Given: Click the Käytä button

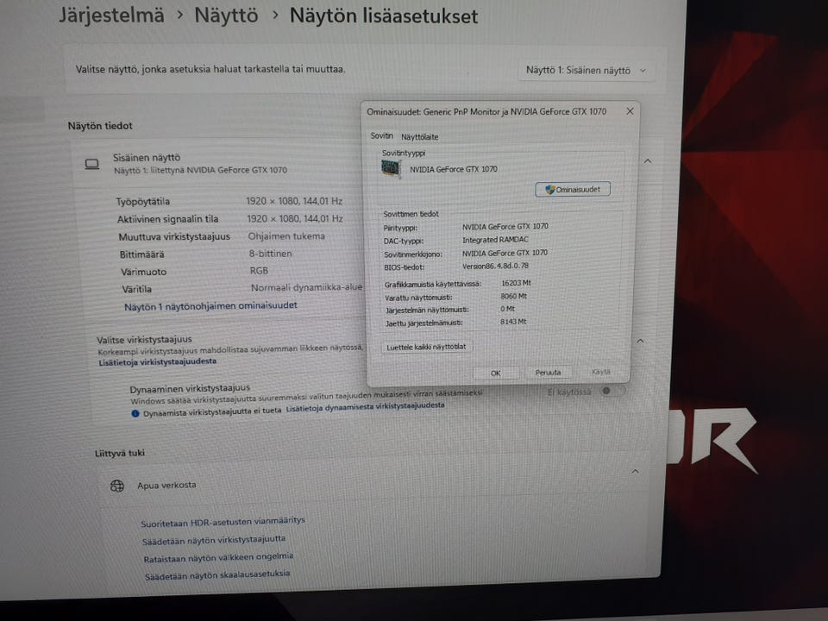Looking at the screenshot, I should coord(601,372).
